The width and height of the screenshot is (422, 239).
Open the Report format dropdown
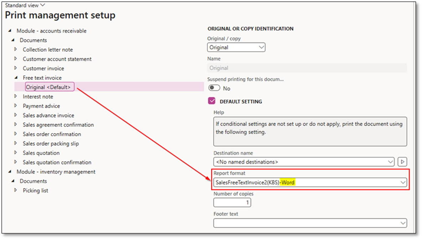click(403, 182)
